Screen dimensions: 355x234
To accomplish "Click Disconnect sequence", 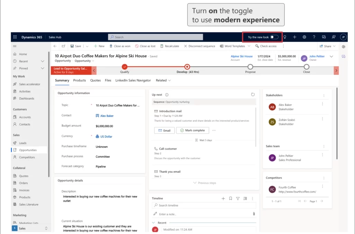I will click(x=199, y=46).
